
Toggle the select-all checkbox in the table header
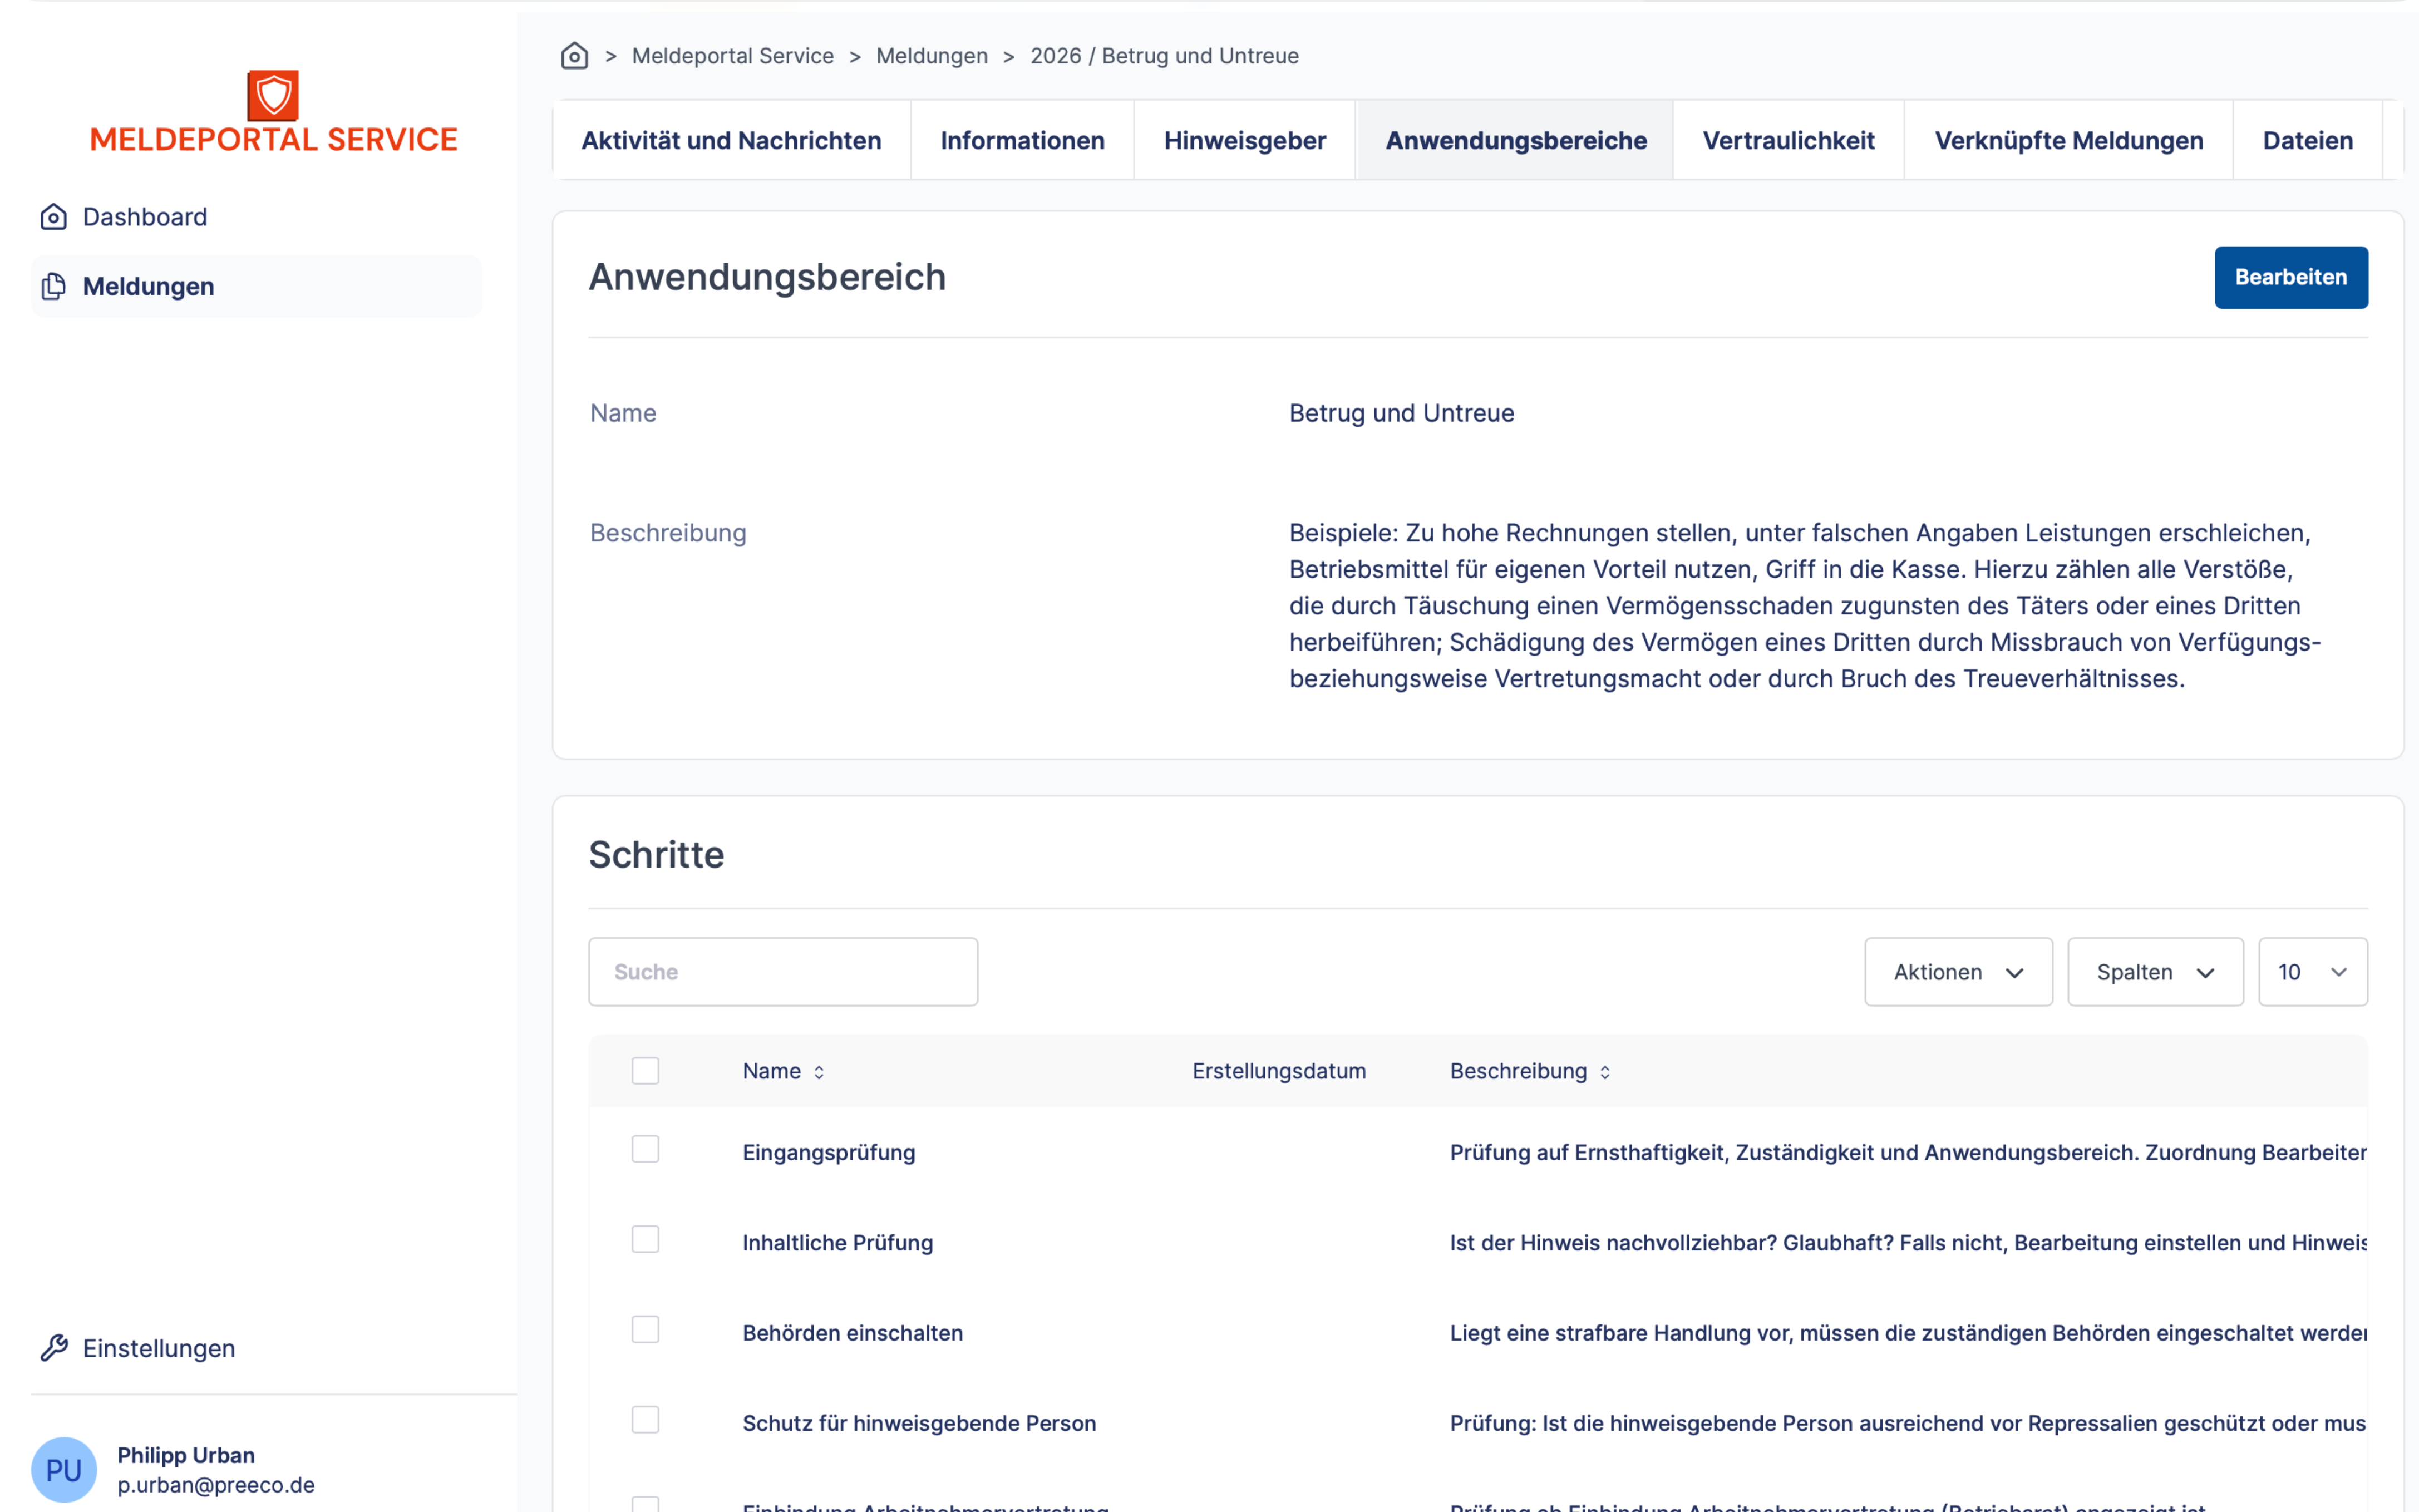click(x=645, y=1071)
